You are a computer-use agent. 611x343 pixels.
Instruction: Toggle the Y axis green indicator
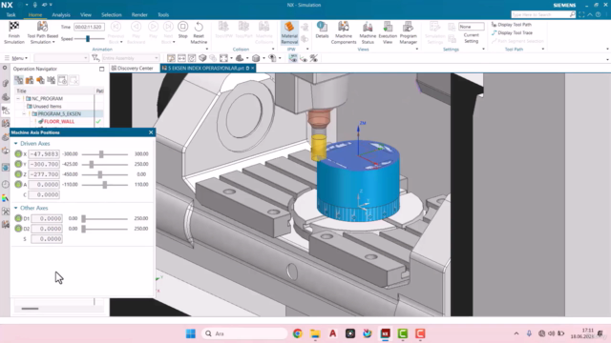[x=18, y=164]
